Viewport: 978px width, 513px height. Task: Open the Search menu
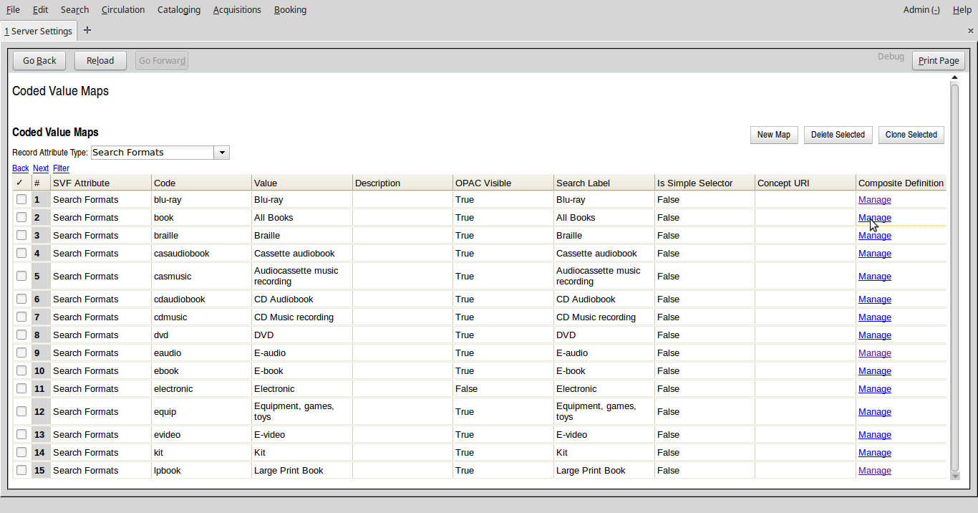74,9
